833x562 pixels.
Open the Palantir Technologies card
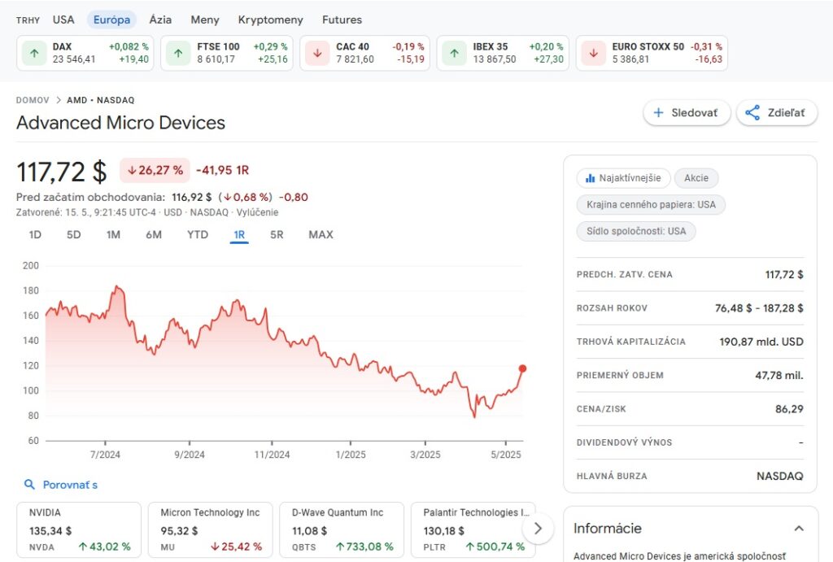click(x=473, y=529)
